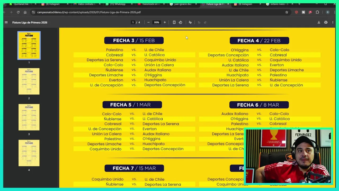
Task: Reload the browser page
Action: click(x=18, y=12)
